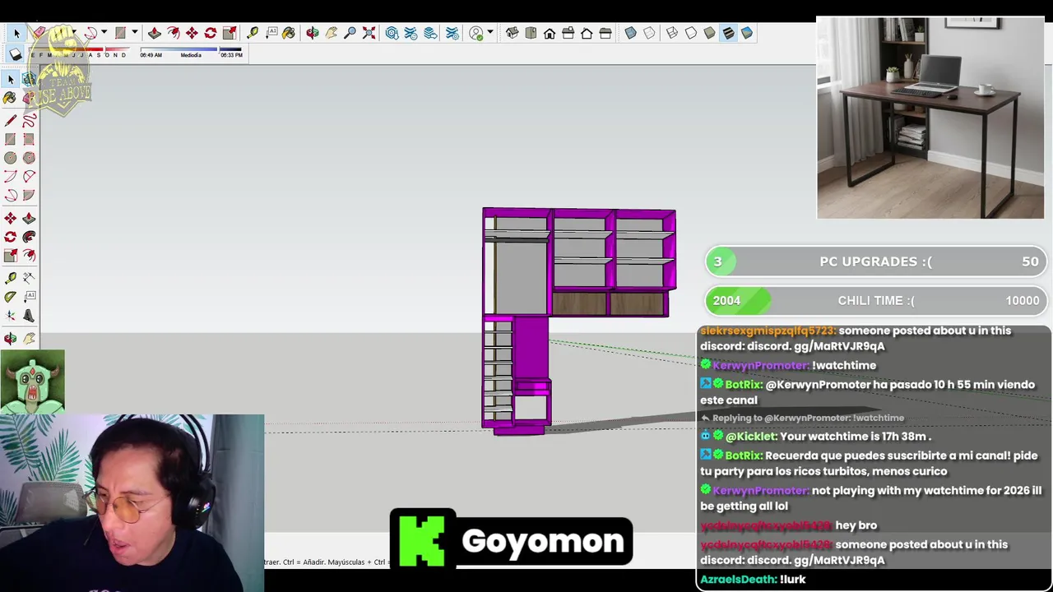Choose the Pie tool in left palette
1053x592 pixels.
(29, 196)
